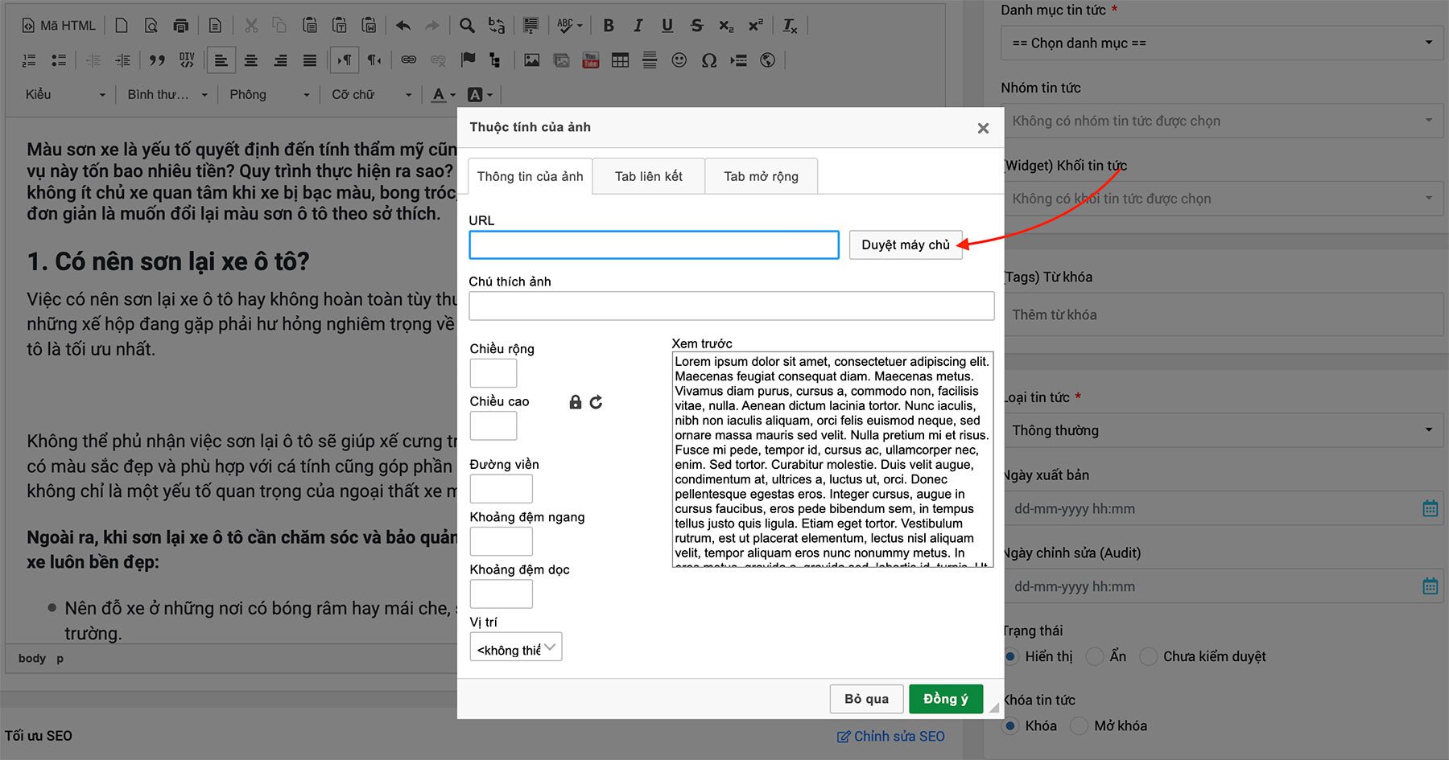Confirm with the Đồng ý button
The width and height of the screenshot is (1449, 760).
click(945, 699)
